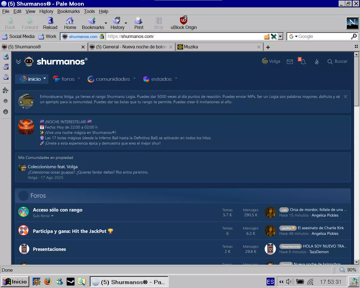Switch to the General - Nueva noche tab
This screenshot has height=288, width=360.
point(132,47)
